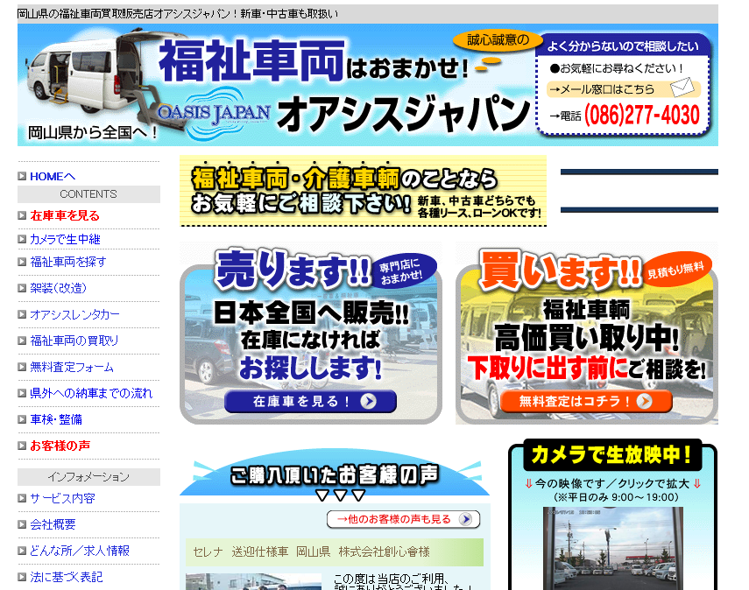The height and width of the screenshot is (590, 749).
Task: Click the 福祉車両・介護車輌 yellow banner
Action: pyautogui.click(x=363, y=191)
